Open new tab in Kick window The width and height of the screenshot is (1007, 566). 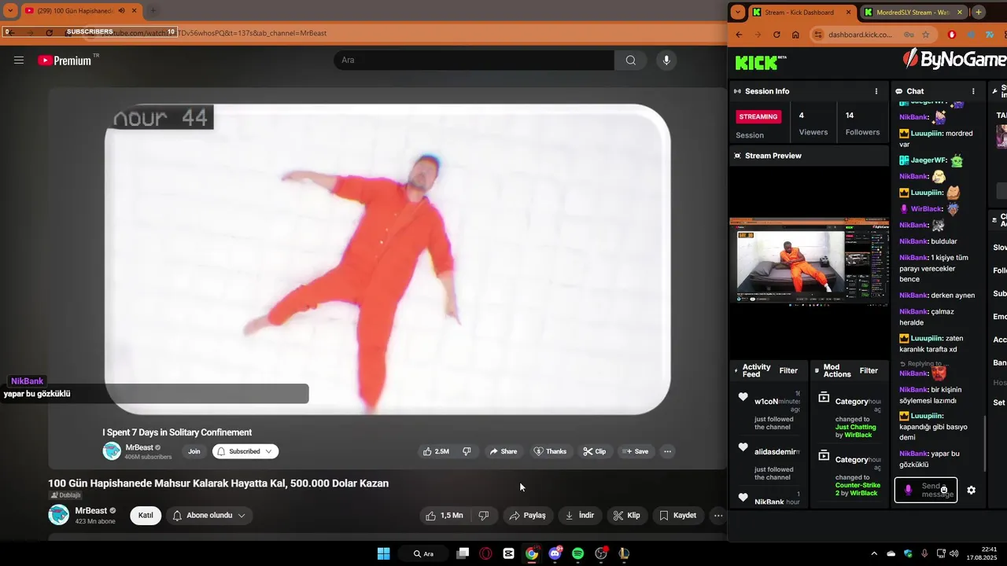pos(979,12)
